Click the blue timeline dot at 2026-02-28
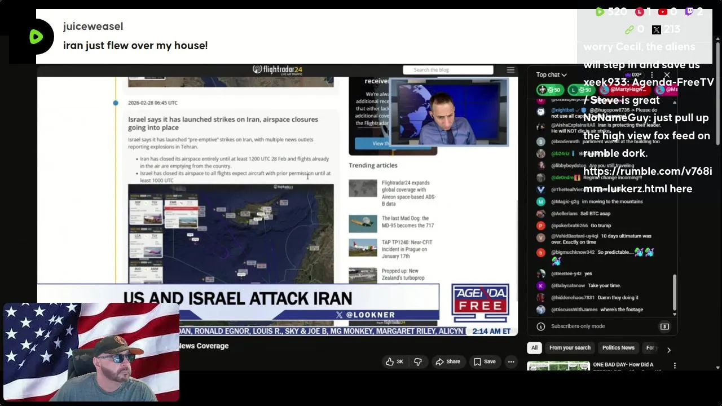Image resolution: width=722 pixels, height=406 pixels. click(116, 103)
